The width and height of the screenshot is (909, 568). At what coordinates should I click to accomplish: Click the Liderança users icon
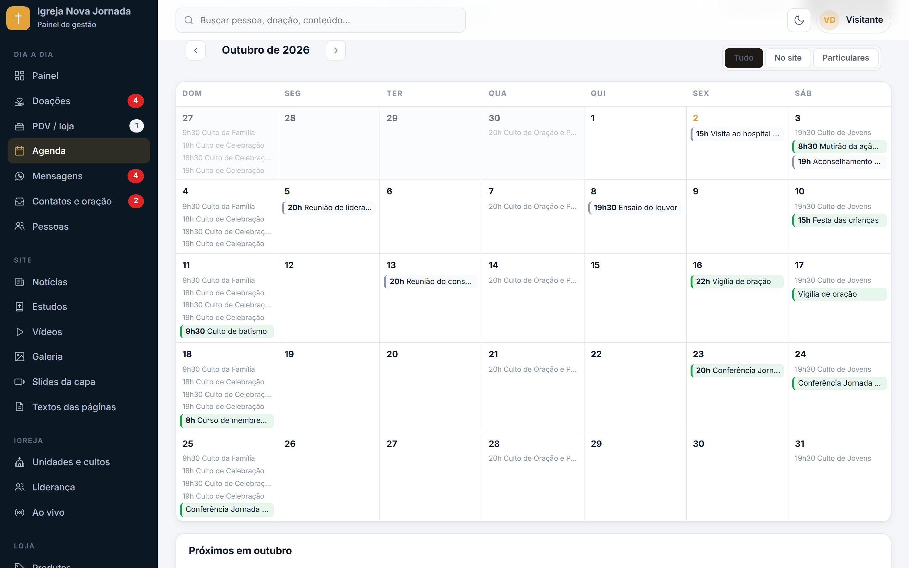point(20,487)
